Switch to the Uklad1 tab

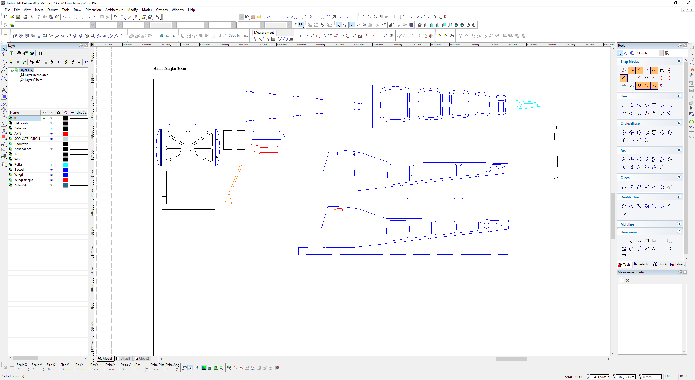(123, 359)
